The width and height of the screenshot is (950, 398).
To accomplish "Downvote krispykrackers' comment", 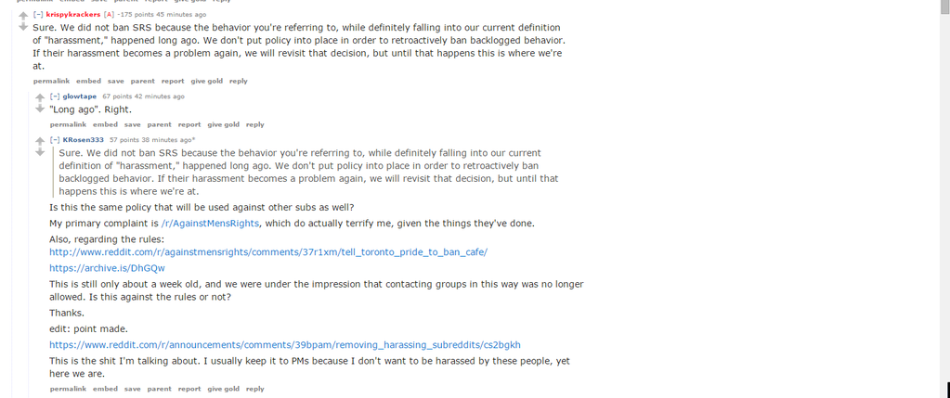I will [x=23, y=27].
